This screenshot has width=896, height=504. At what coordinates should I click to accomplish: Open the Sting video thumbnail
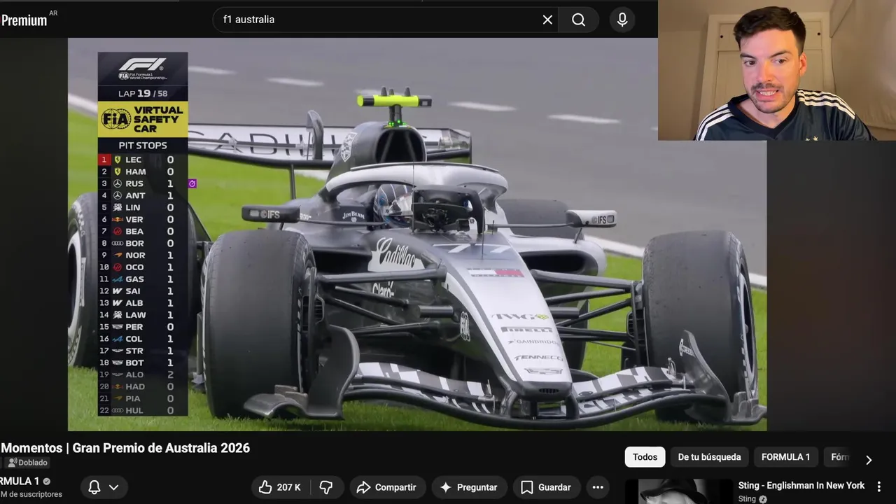(678, 491)
